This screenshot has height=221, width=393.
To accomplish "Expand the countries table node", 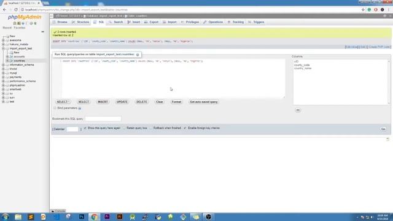I will [x=7, y=61].
